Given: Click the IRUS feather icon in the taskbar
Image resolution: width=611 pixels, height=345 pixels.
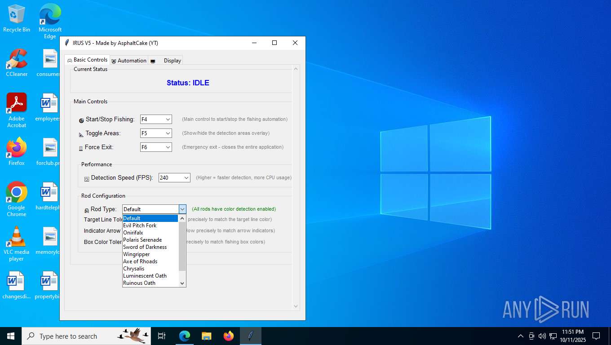Looking at the screenshot, I should (251, 336).
